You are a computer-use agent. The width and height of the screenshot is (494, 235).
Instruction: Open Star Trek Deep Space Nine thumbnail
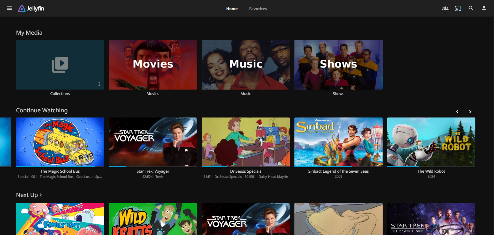(x=431, y=219)
